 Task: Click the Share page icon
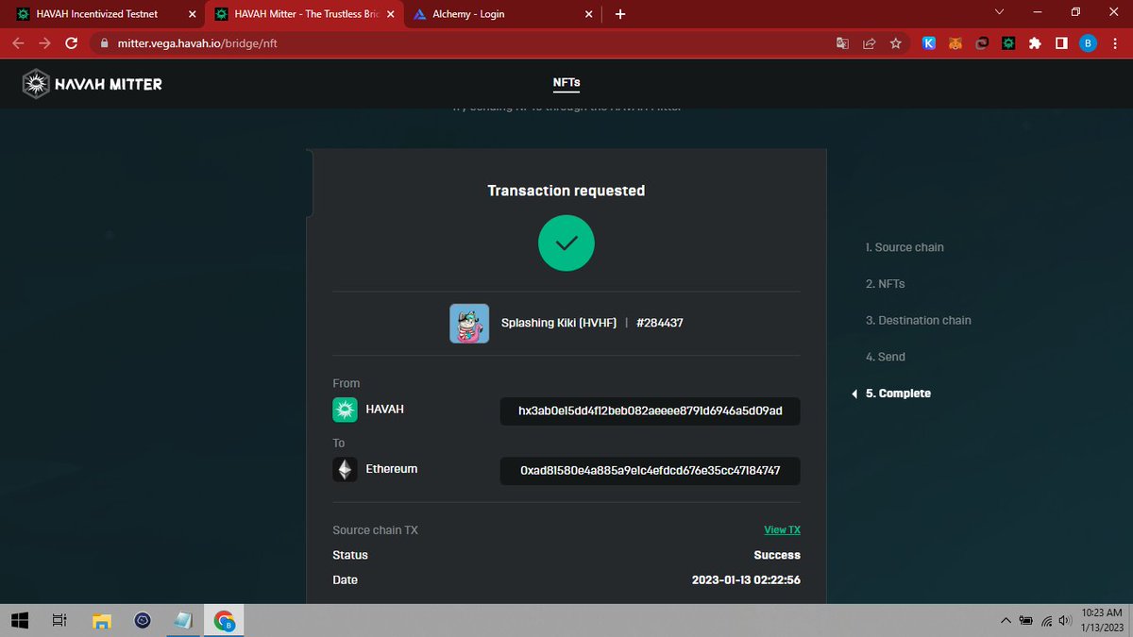[x=870, y=43]
